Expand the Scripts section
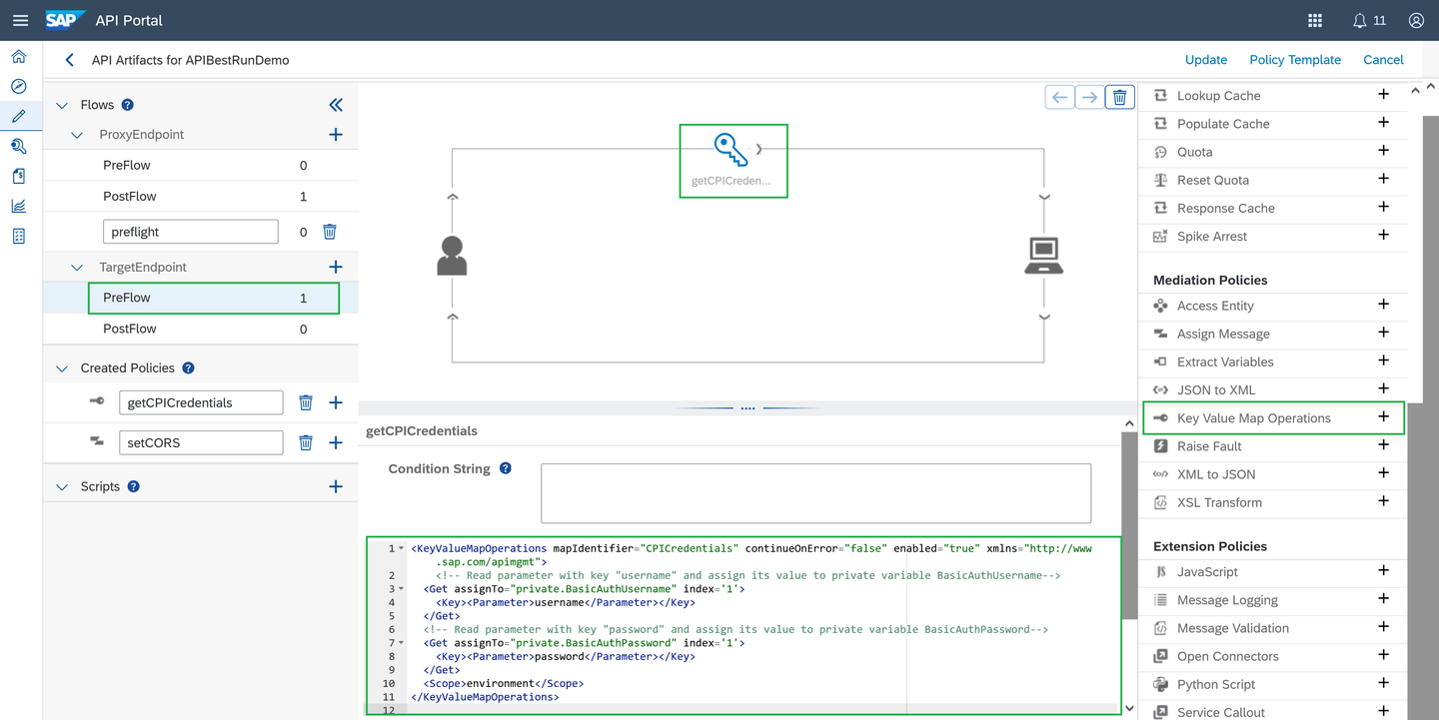Image resolution: width=1439 pixels, height=720 pixels. click(62, 487)
